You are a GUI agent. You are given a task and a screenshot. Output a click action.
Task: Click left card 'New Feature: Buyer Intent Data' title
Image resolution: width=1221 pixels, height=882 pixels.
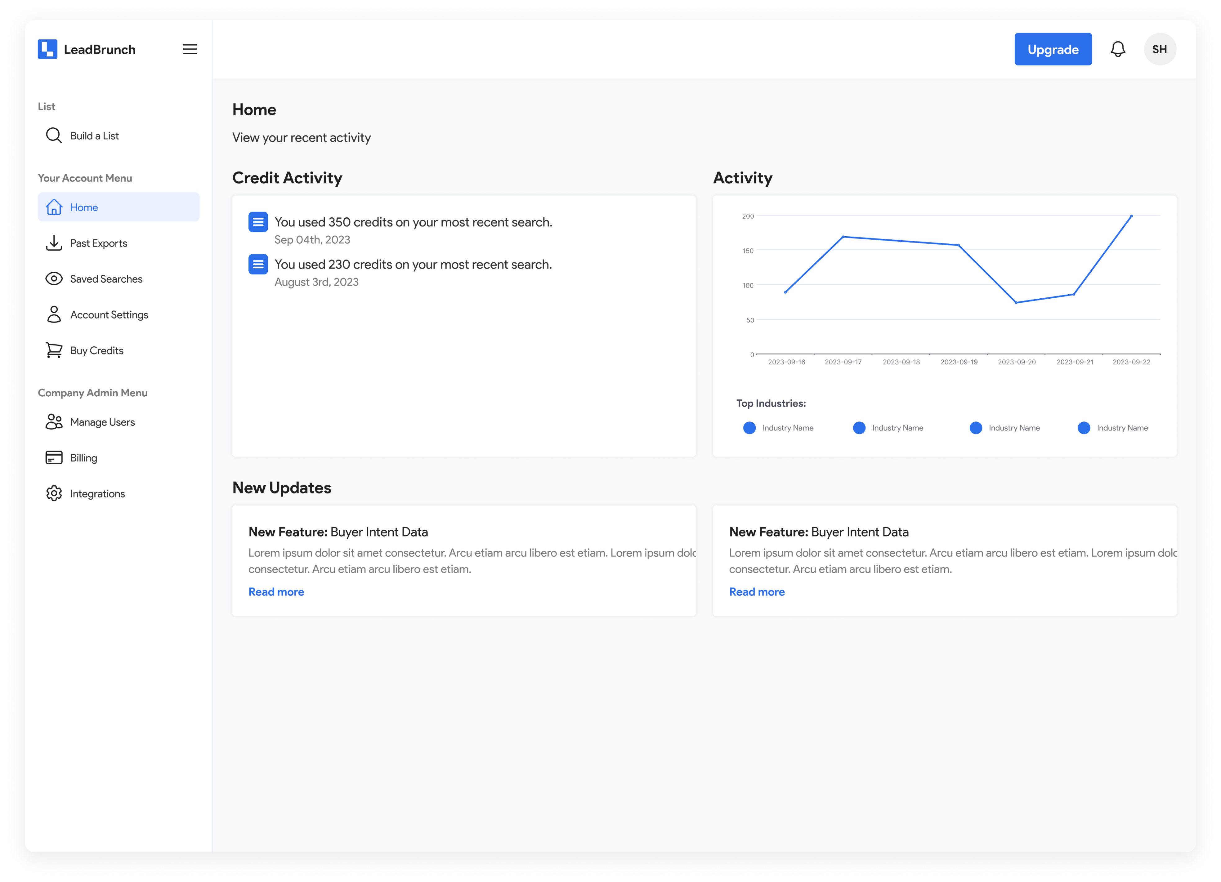[x=338, y=532]
